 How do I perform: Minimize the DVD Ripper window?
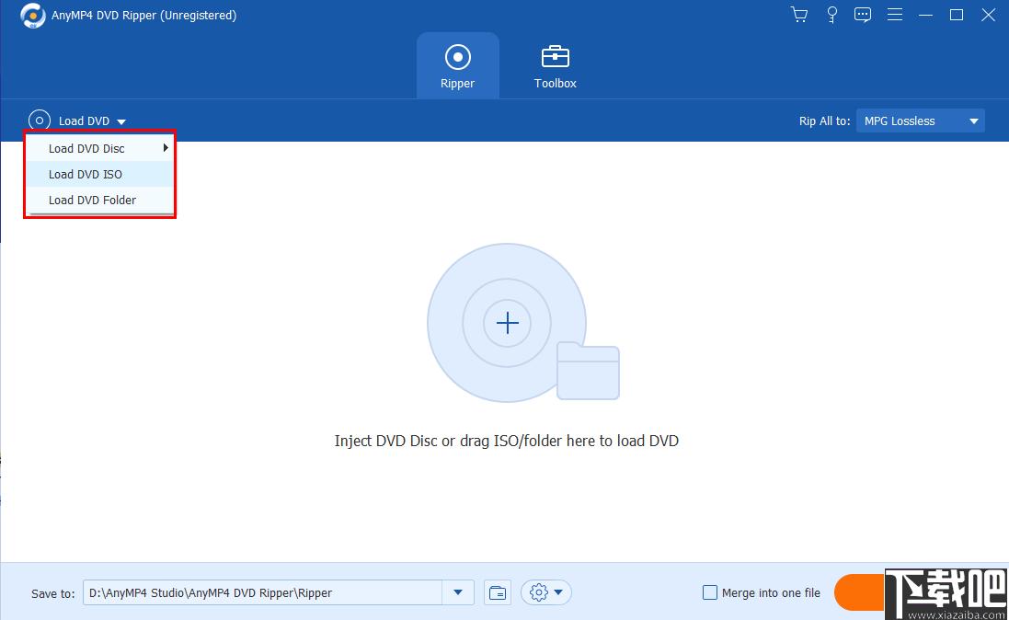pyautogui.click(x=925, y=15)
